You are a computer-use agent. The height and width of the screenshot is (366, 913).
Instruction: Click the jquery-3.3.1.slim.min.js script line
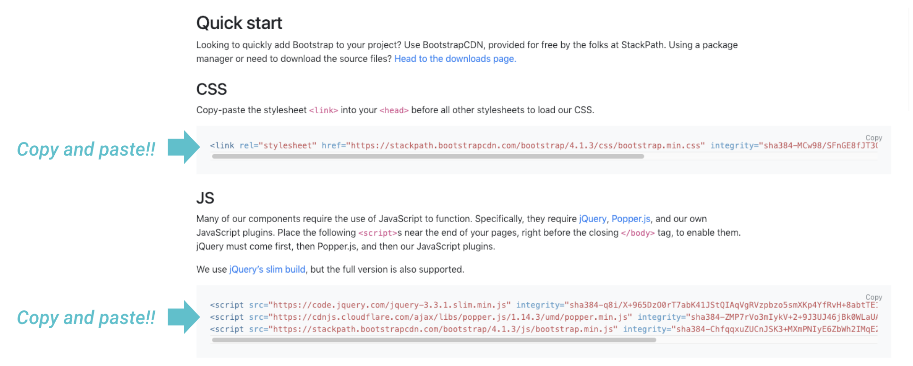[544, 305]
